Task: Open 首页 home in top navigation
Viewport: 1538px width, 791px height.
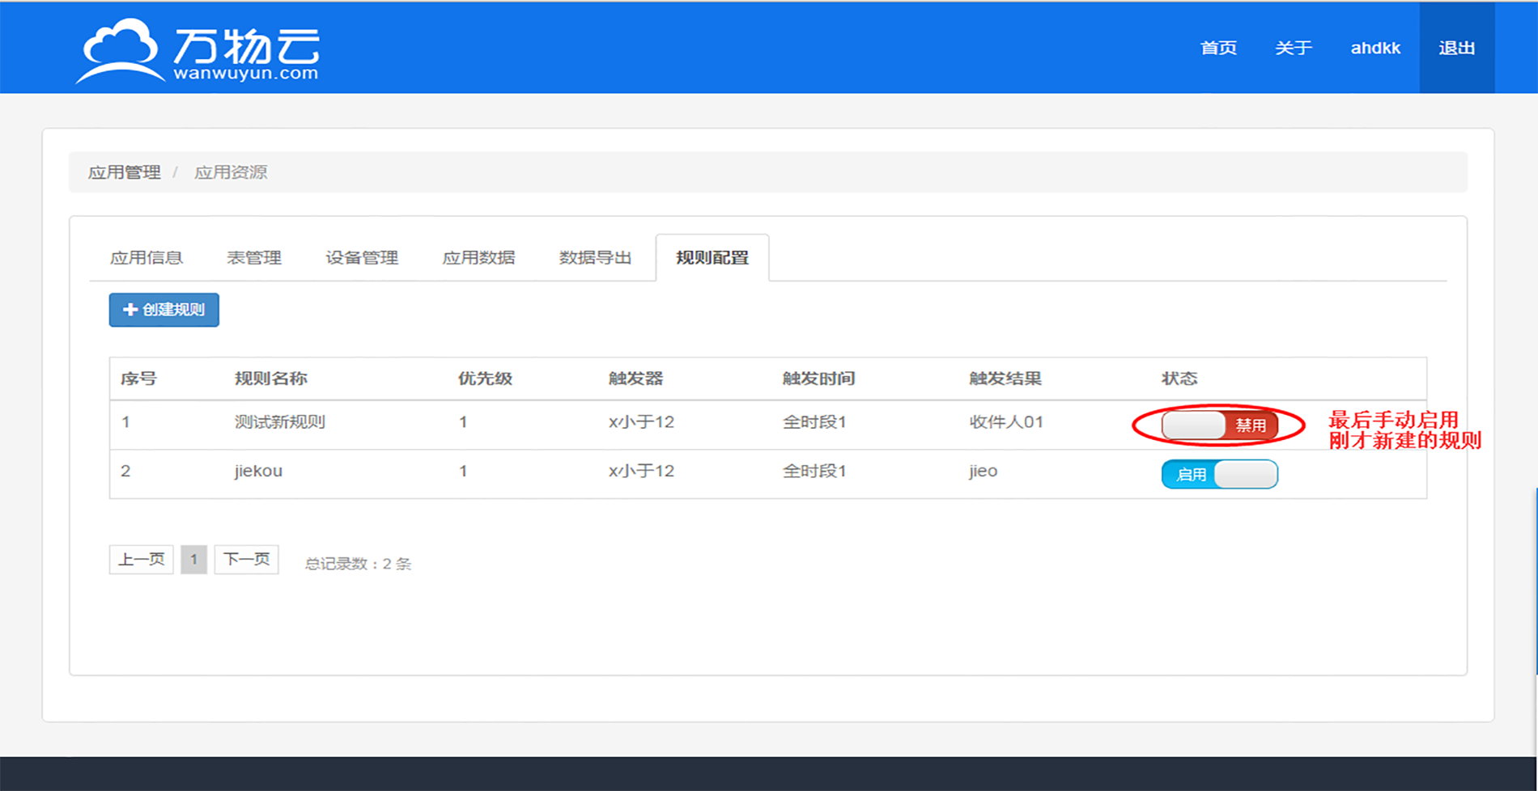Action: point(1218,48)
